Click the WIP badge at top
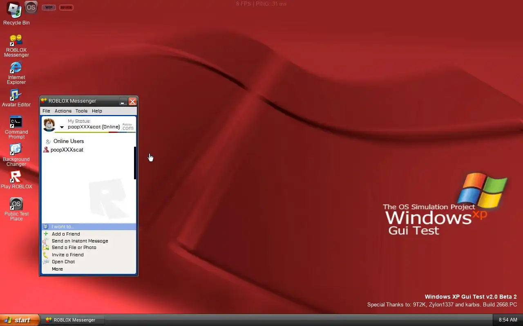The height and width of the screenshot is (326, 523). [49, 7]
